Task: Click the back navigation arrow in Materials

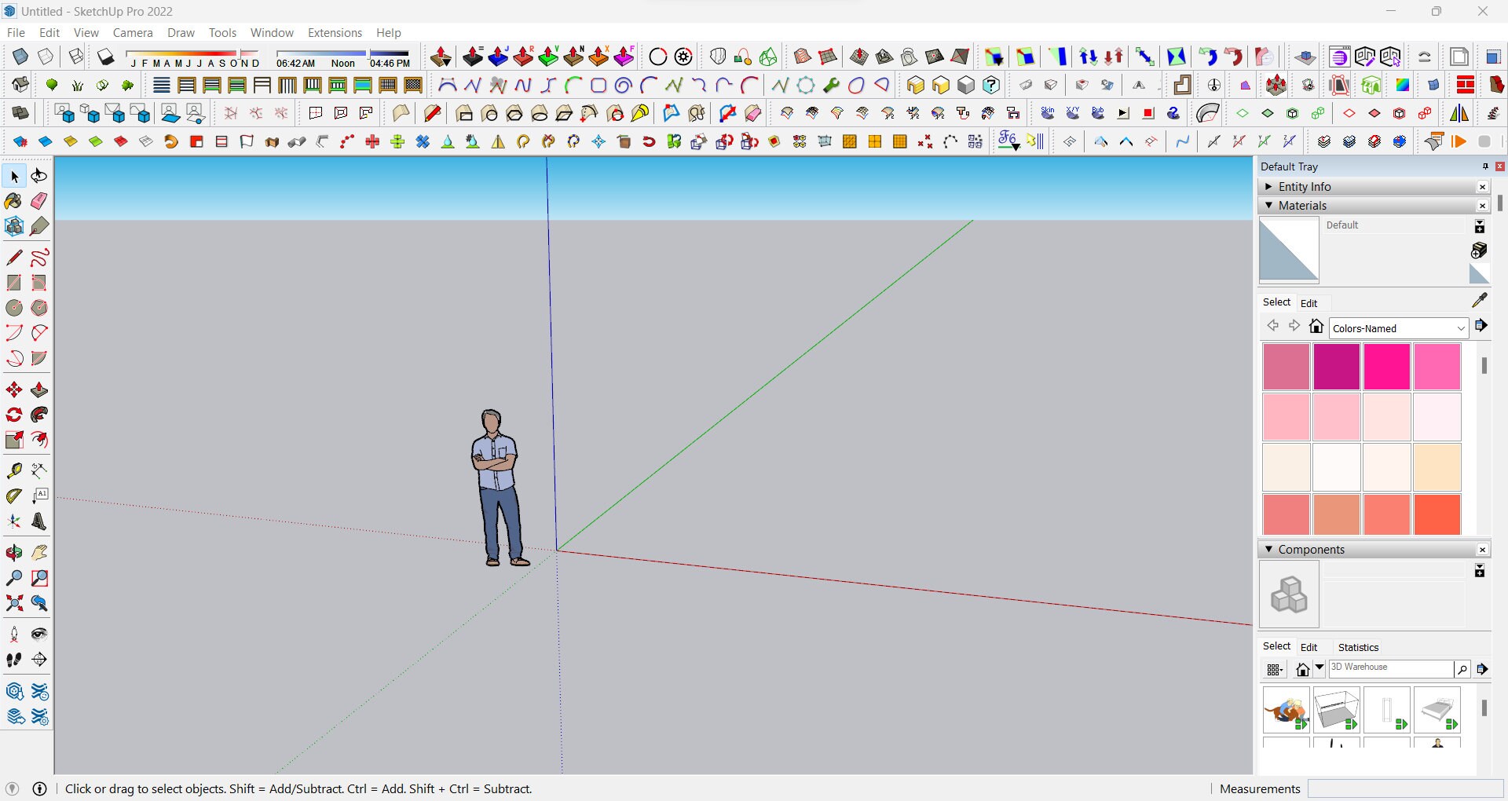Action: tap(1272, 325)
